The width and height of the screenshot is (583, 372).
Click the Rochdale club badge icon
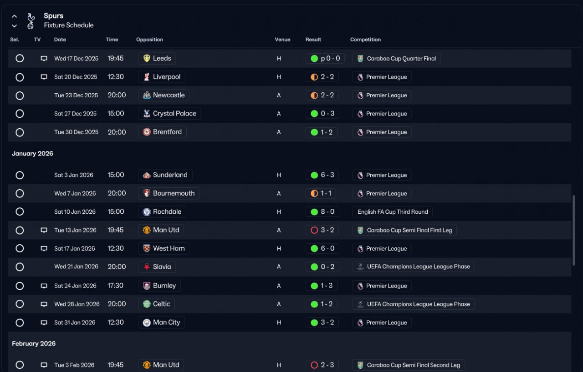tap(146, 212)
